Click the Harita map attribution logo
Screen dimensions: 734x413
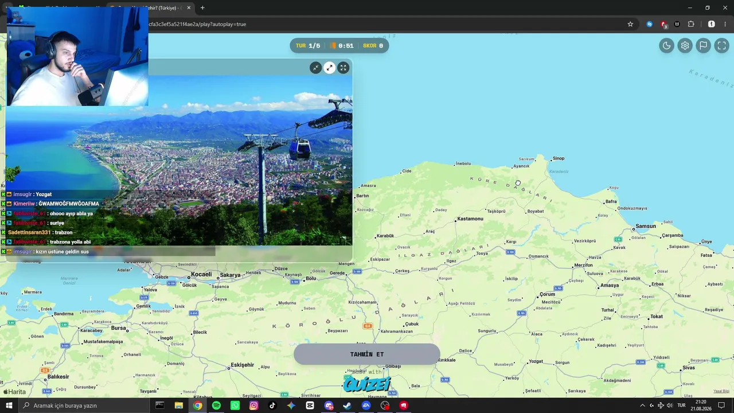click(x=15, y=392)
